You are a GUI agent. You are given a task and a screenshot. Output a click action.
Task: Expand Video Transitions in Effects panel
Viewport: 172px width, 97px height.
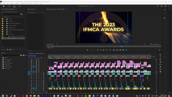[x=2, y=67]
